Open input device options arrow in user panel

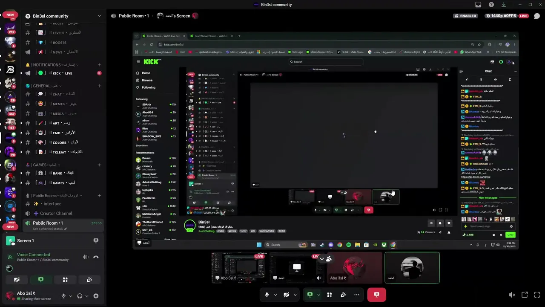70,296
